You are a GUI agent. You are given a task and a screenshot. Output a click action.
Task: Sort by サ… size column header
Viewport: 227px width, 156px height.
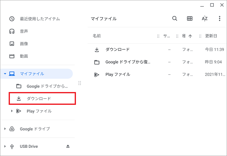[167, 36]
